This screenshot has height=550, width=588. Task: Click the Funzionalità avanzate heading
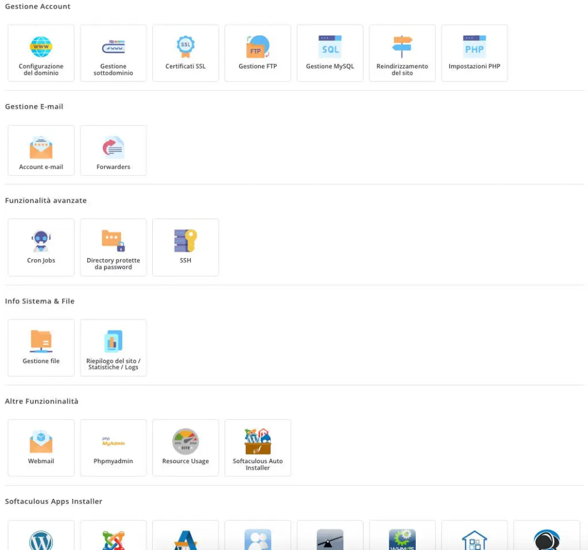[x=46, y=201]
